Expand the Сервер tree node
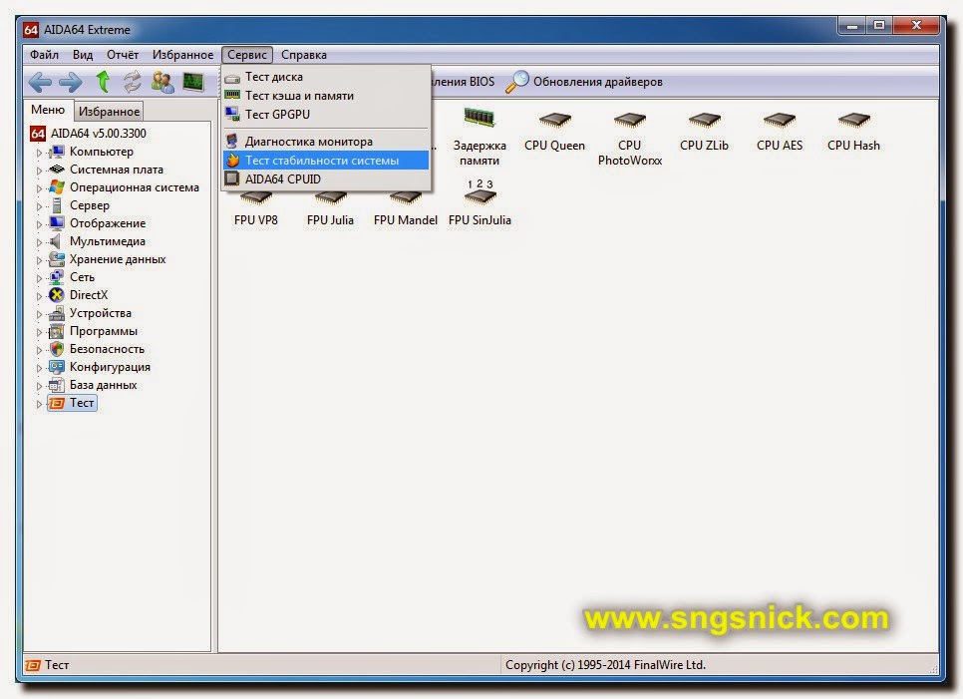The width and height of the screenshot is (963, 699). [x=39, y=206]
